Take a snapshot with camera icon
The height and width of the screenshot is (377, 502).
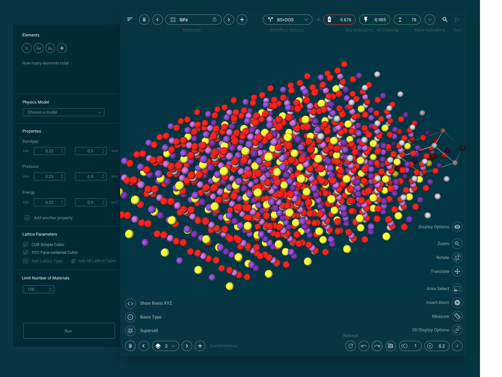[391, 346]
